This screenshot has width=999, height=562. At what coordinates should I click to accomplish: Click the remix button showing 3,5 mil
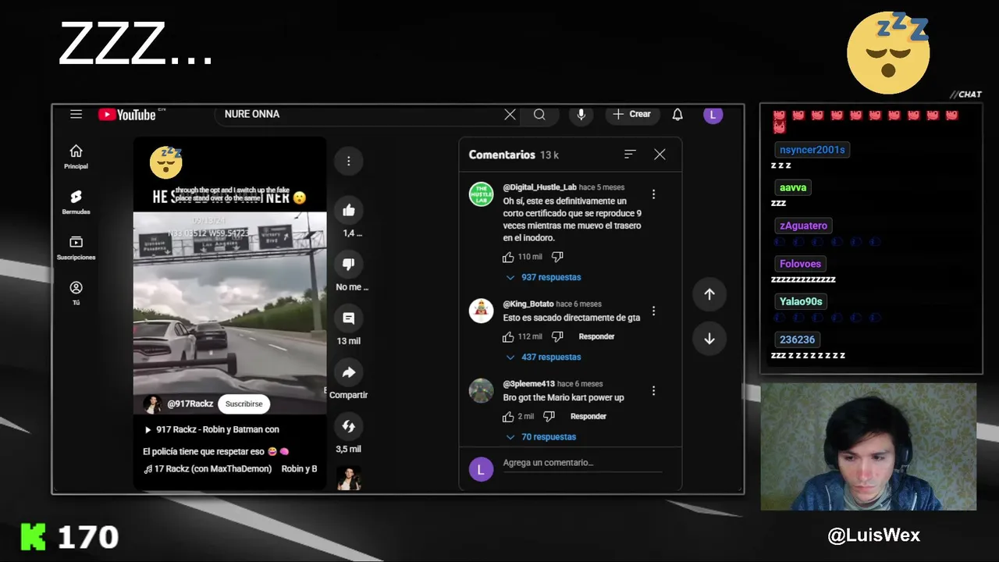[x=349, y=426]
